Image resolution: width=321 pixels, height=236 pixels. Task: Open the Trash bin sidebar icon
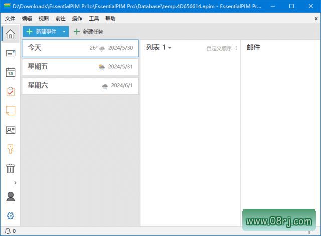click(10, 168)
